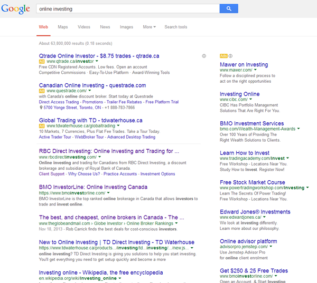
Task: Open BMO Investment Services ad
Action: pos(251,123)
